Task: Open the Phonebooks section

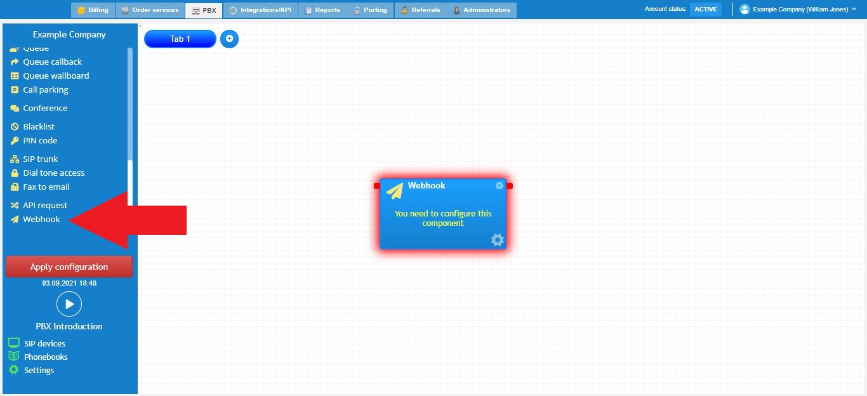Action: 44,357
